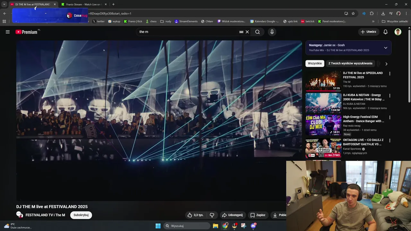Open the weather widget showing 0°C
411x231 pixels.
tap(18, 226)
